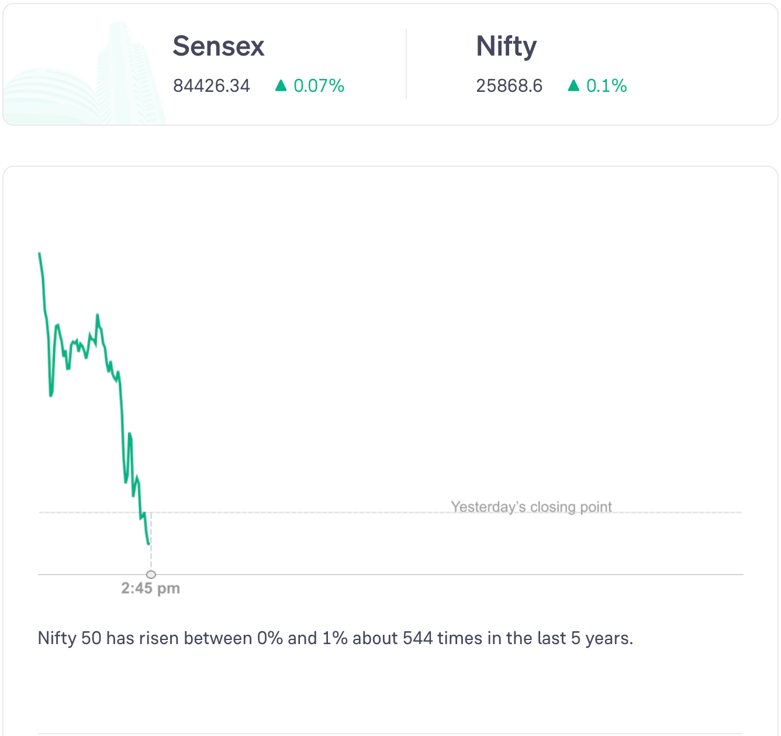Click the Nifty value 25868.6
Screen dimensions: 781x736
[x=509, y=86]
